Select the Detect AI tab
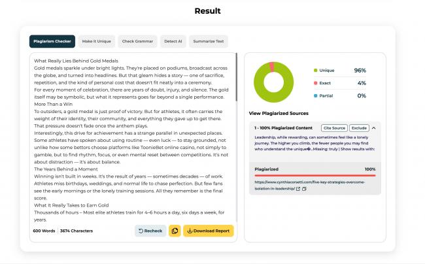Screen dimensions: 425x264 click(x=173, y=41)
